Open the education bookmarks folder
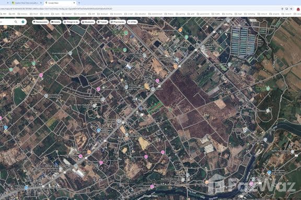The image size is (301, 200). click(141, 14)
